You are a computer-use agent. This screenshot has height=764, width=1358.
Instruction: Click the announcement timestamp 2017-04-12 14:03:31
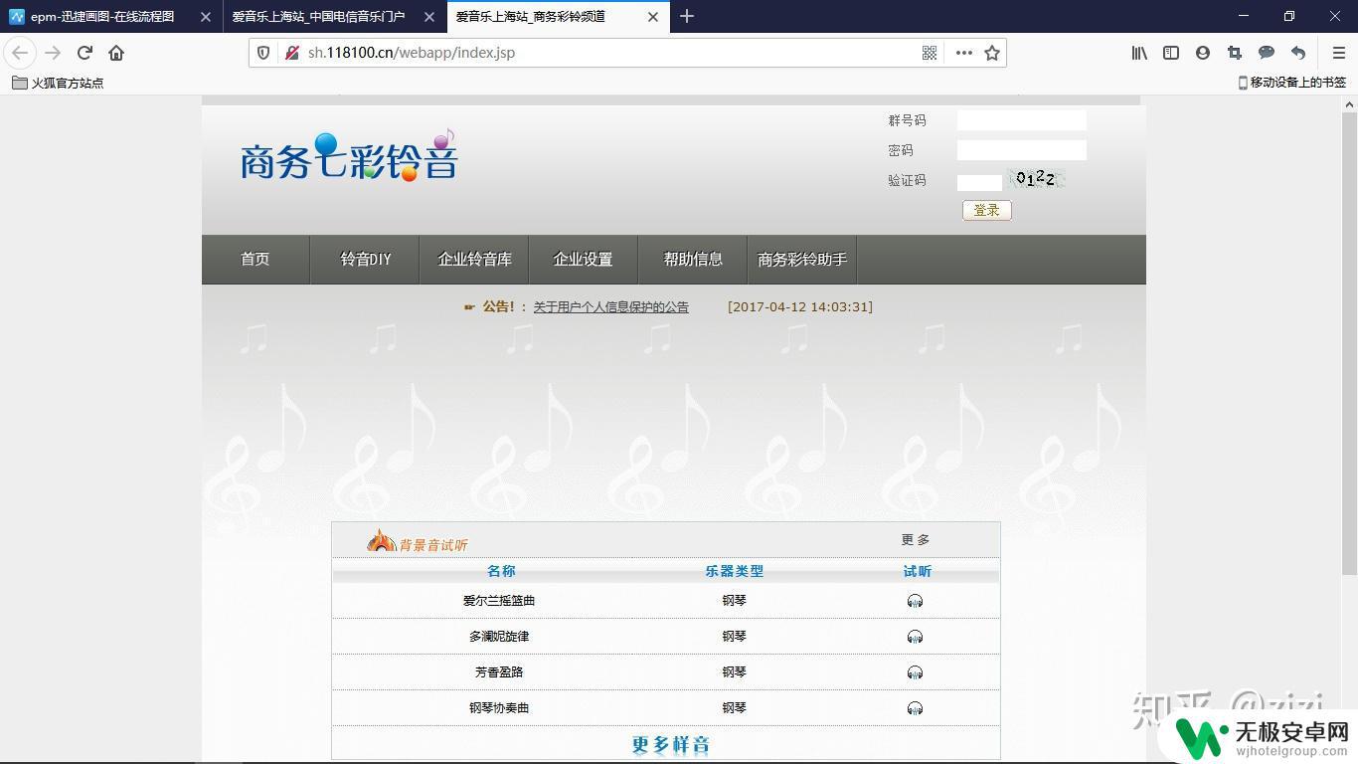coord(800,307)
